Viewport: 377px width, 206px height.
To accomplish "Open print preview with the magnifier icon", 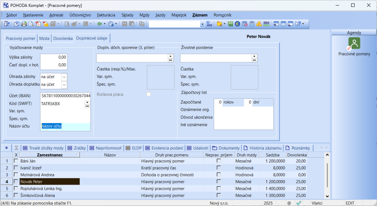I will 31,24.
